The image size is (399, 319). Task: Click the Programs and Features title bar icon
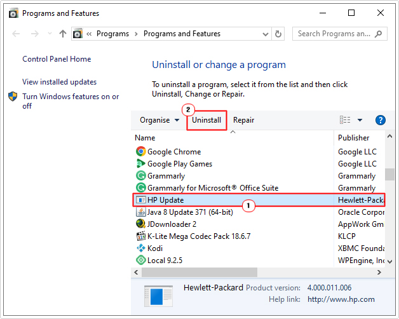(13, 13)
